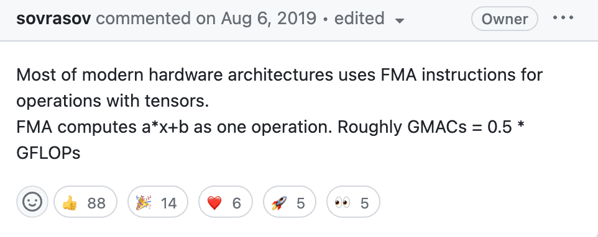Click the 5 count beside eyes emoji
This screenshot has width=598, height=237.
365,203
